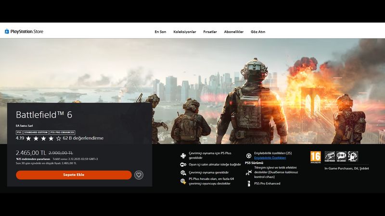Click the crossed-out 2.900,00 TL price
Screen dimensions: 385x216
click(61, 153)
